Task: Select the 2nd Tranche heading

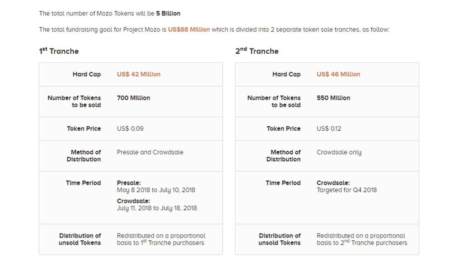Action: point(257,51)
